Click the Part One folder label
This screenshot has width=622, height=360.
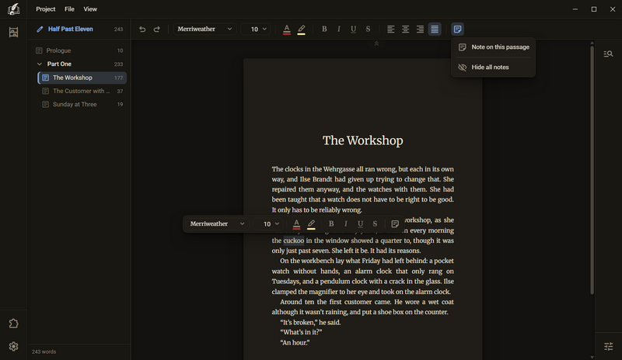click(x=59, y=64)
